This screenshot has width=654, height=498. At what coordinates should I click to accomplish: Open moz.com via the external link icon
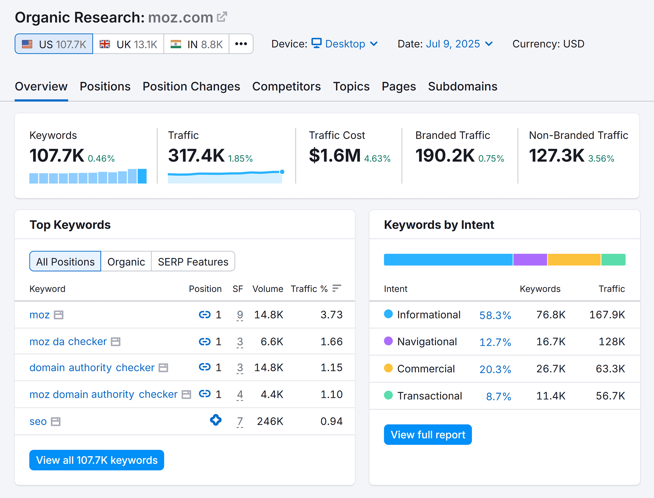click(x=222, y=17)
